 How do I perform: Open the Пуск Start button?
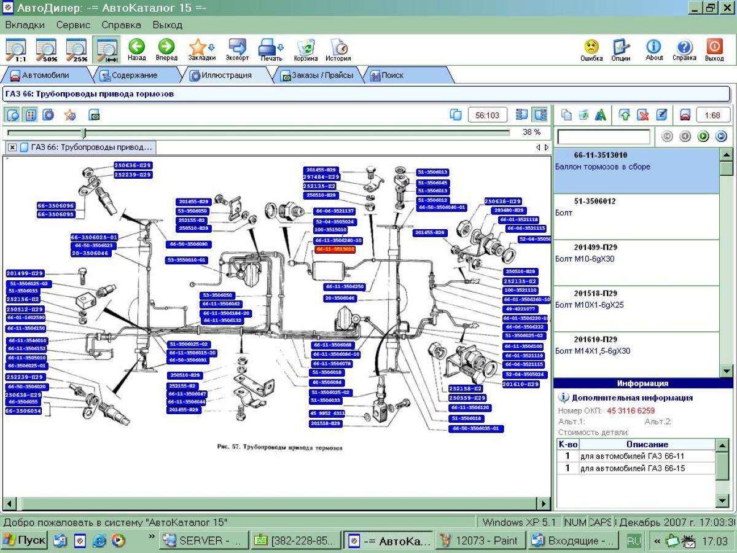[x=25, y=541]
